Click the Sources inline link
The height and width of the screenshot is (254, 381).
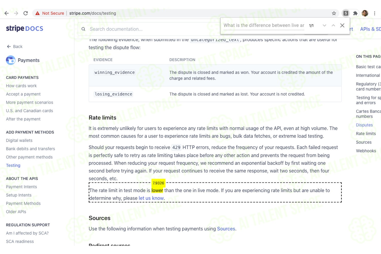pyautogui.click(x=226, y=229)
